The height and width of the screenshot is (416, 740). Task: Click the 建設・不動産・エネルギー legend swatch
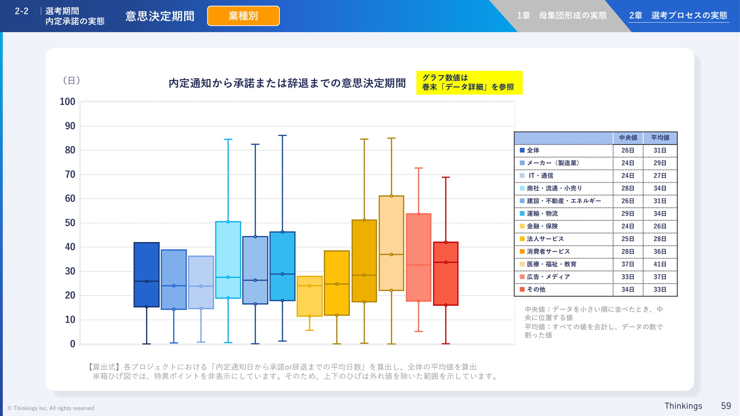[522, 201]
